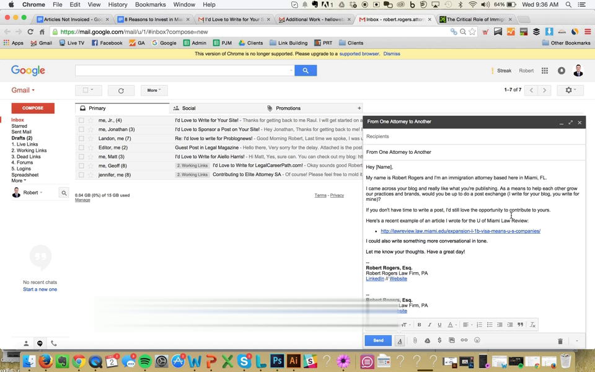Open Sent Mail folder
595x372 pixels.
[x=21, y=132]
